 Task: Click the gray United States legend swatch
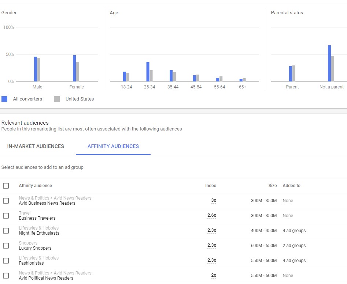tap(57, 99)
